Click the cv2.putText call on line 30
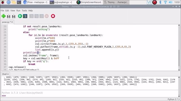 [83, 47]
